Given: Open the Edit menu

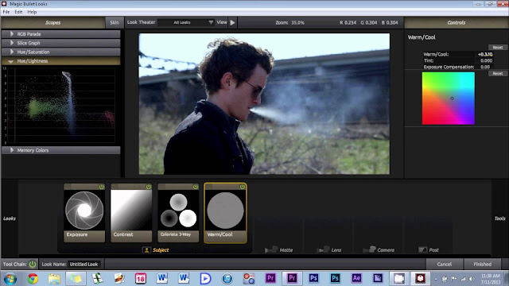Looking at the screenshot, I should [18, 12].
